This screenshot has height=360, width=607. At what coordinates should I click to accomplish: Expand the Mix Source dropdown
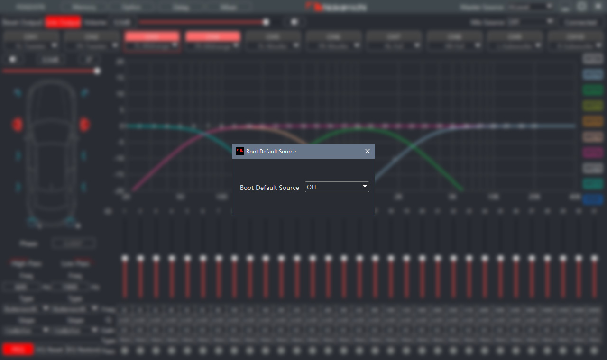pyautogui.click(x=550, y=22)
